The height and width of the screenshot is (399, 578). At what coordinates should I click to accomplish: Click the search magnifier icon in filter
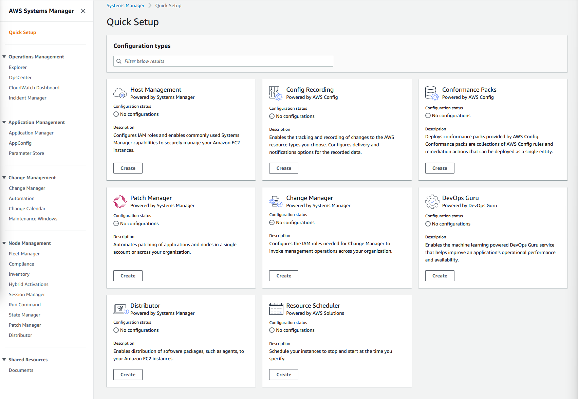(x=119, y=61)
